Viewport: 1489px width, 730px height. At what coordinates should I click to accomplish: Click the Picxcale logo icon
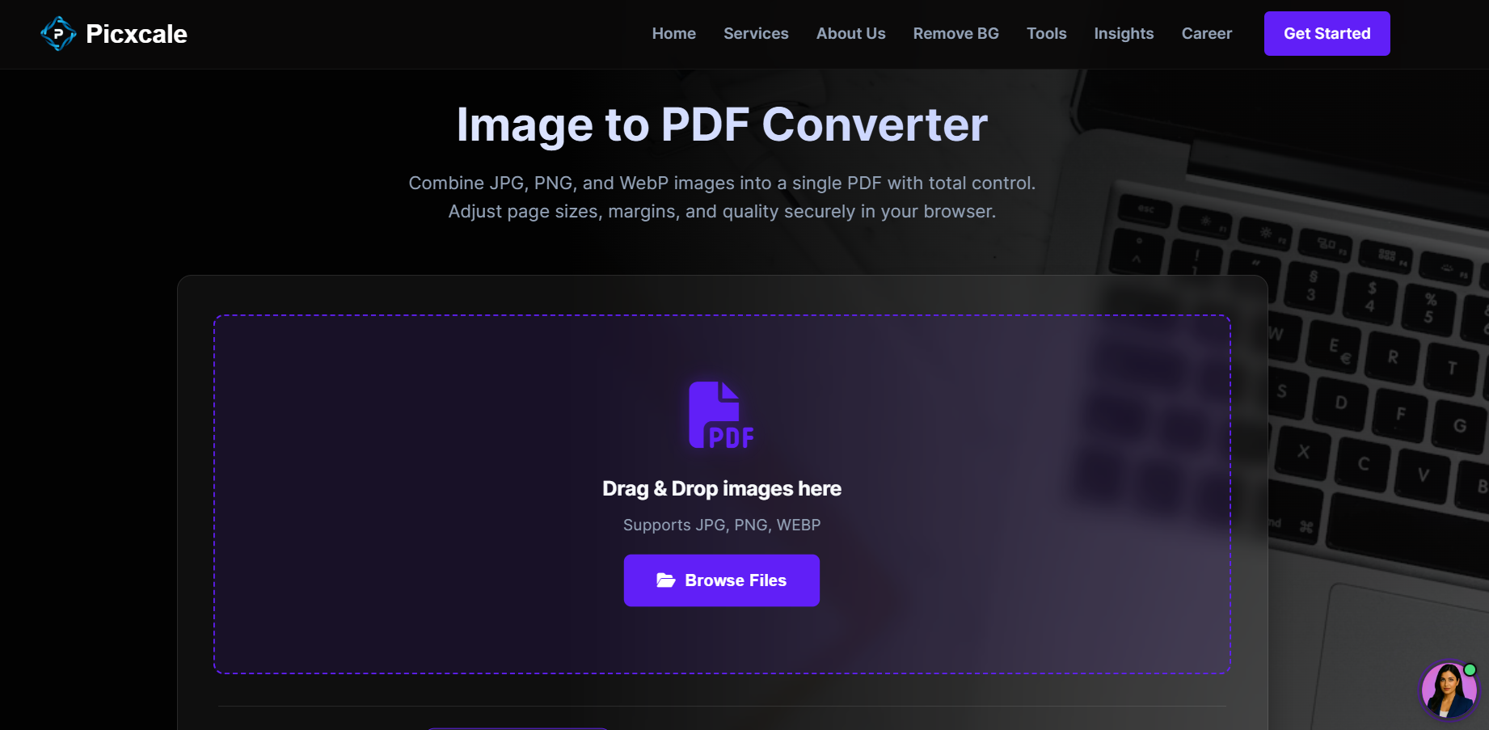[57, 33]
